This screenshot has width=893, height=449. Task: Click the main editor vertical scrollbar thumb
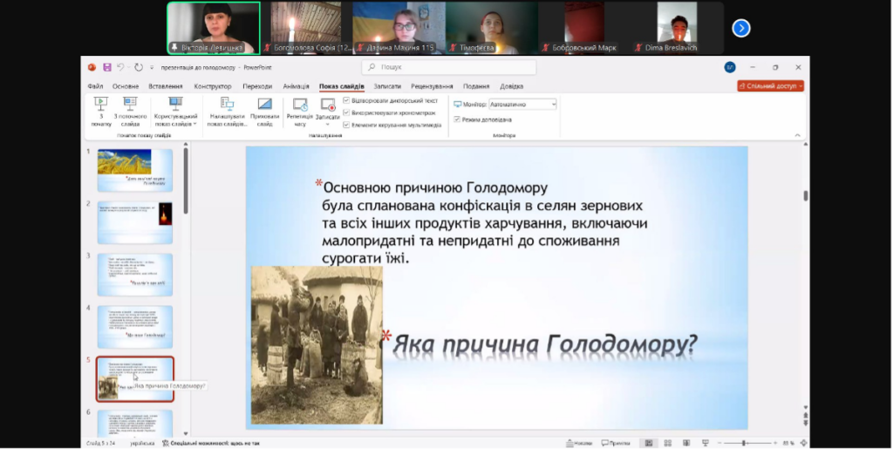(x=805, y=196)
